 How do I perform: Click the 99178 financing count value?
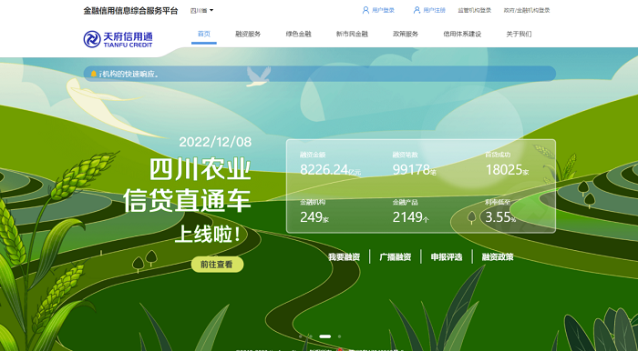point(411,170)
